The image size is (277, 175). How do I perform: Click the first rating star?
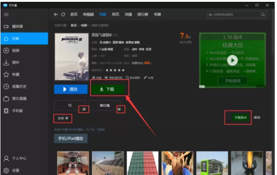107,70
